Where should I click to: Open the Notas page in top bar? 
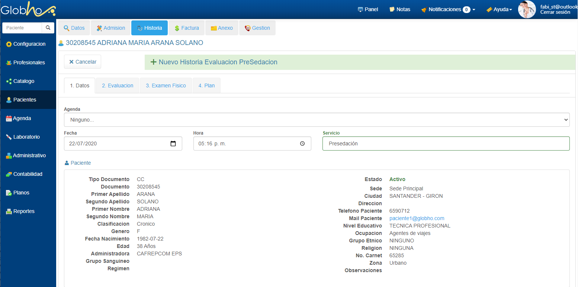click(400, 10)
